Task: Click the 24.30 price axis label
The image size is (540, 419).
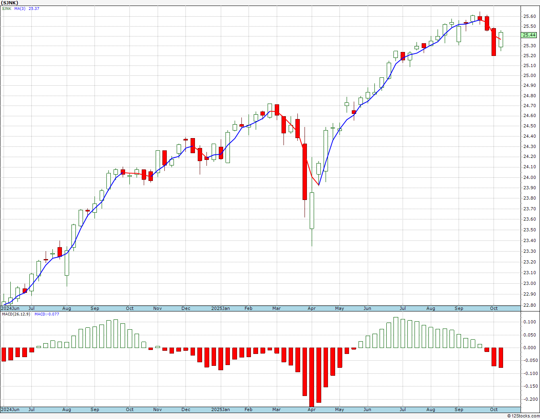Action: tap(529, 146)
